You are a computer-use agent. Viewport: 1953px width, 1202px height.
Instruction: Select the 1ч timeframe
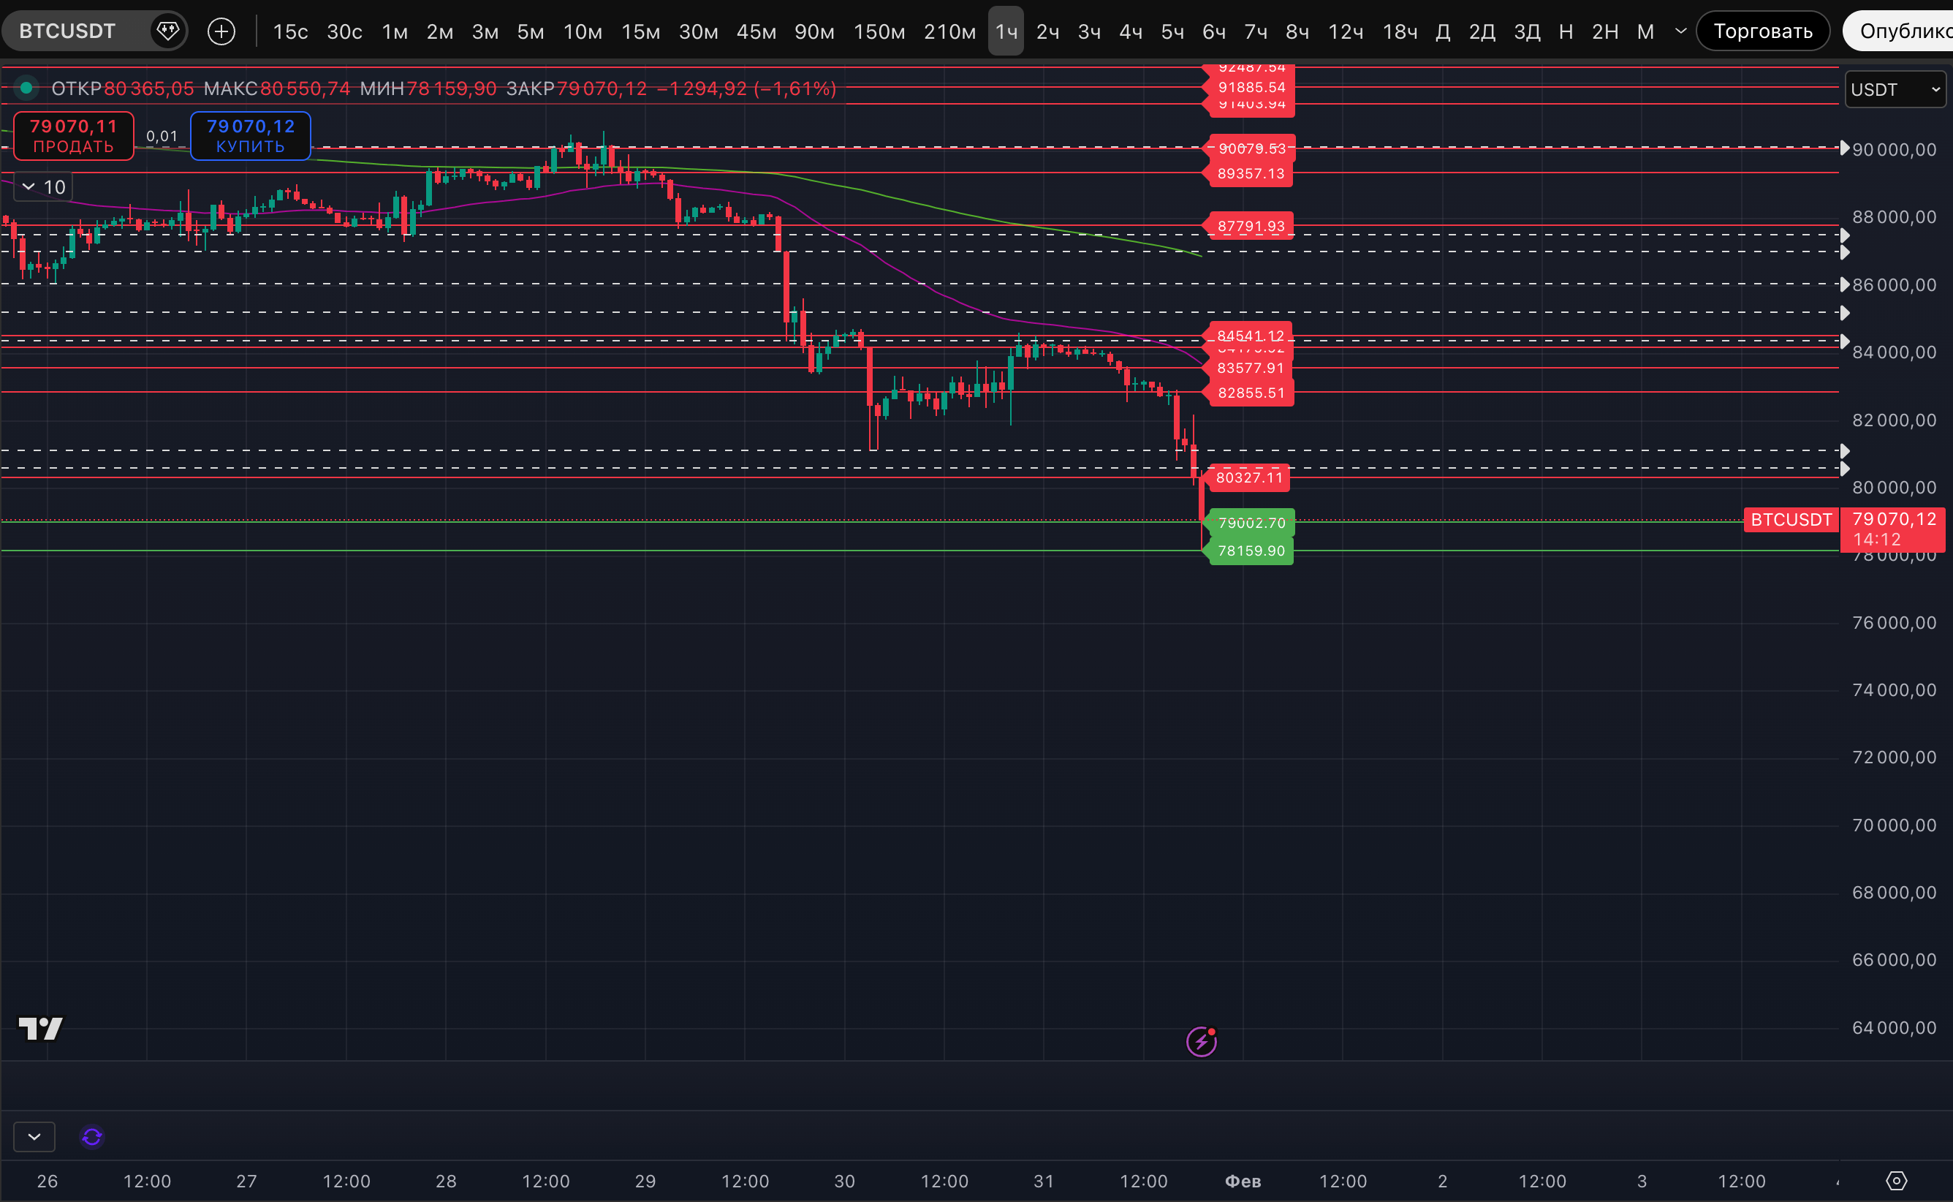1006,31
